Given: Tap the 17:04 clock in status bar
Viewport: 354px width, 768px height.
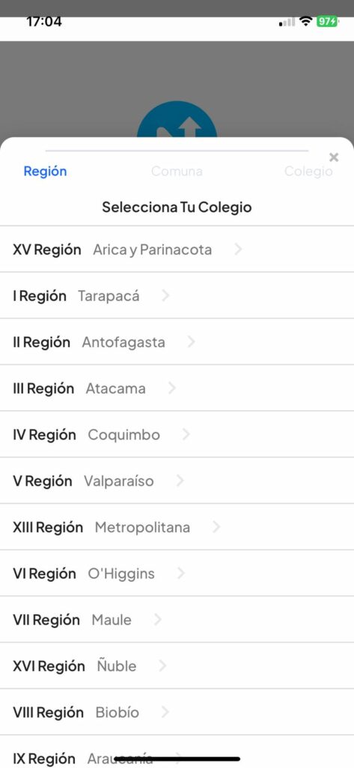Looking at the screenshot, I should click(44, 22).
